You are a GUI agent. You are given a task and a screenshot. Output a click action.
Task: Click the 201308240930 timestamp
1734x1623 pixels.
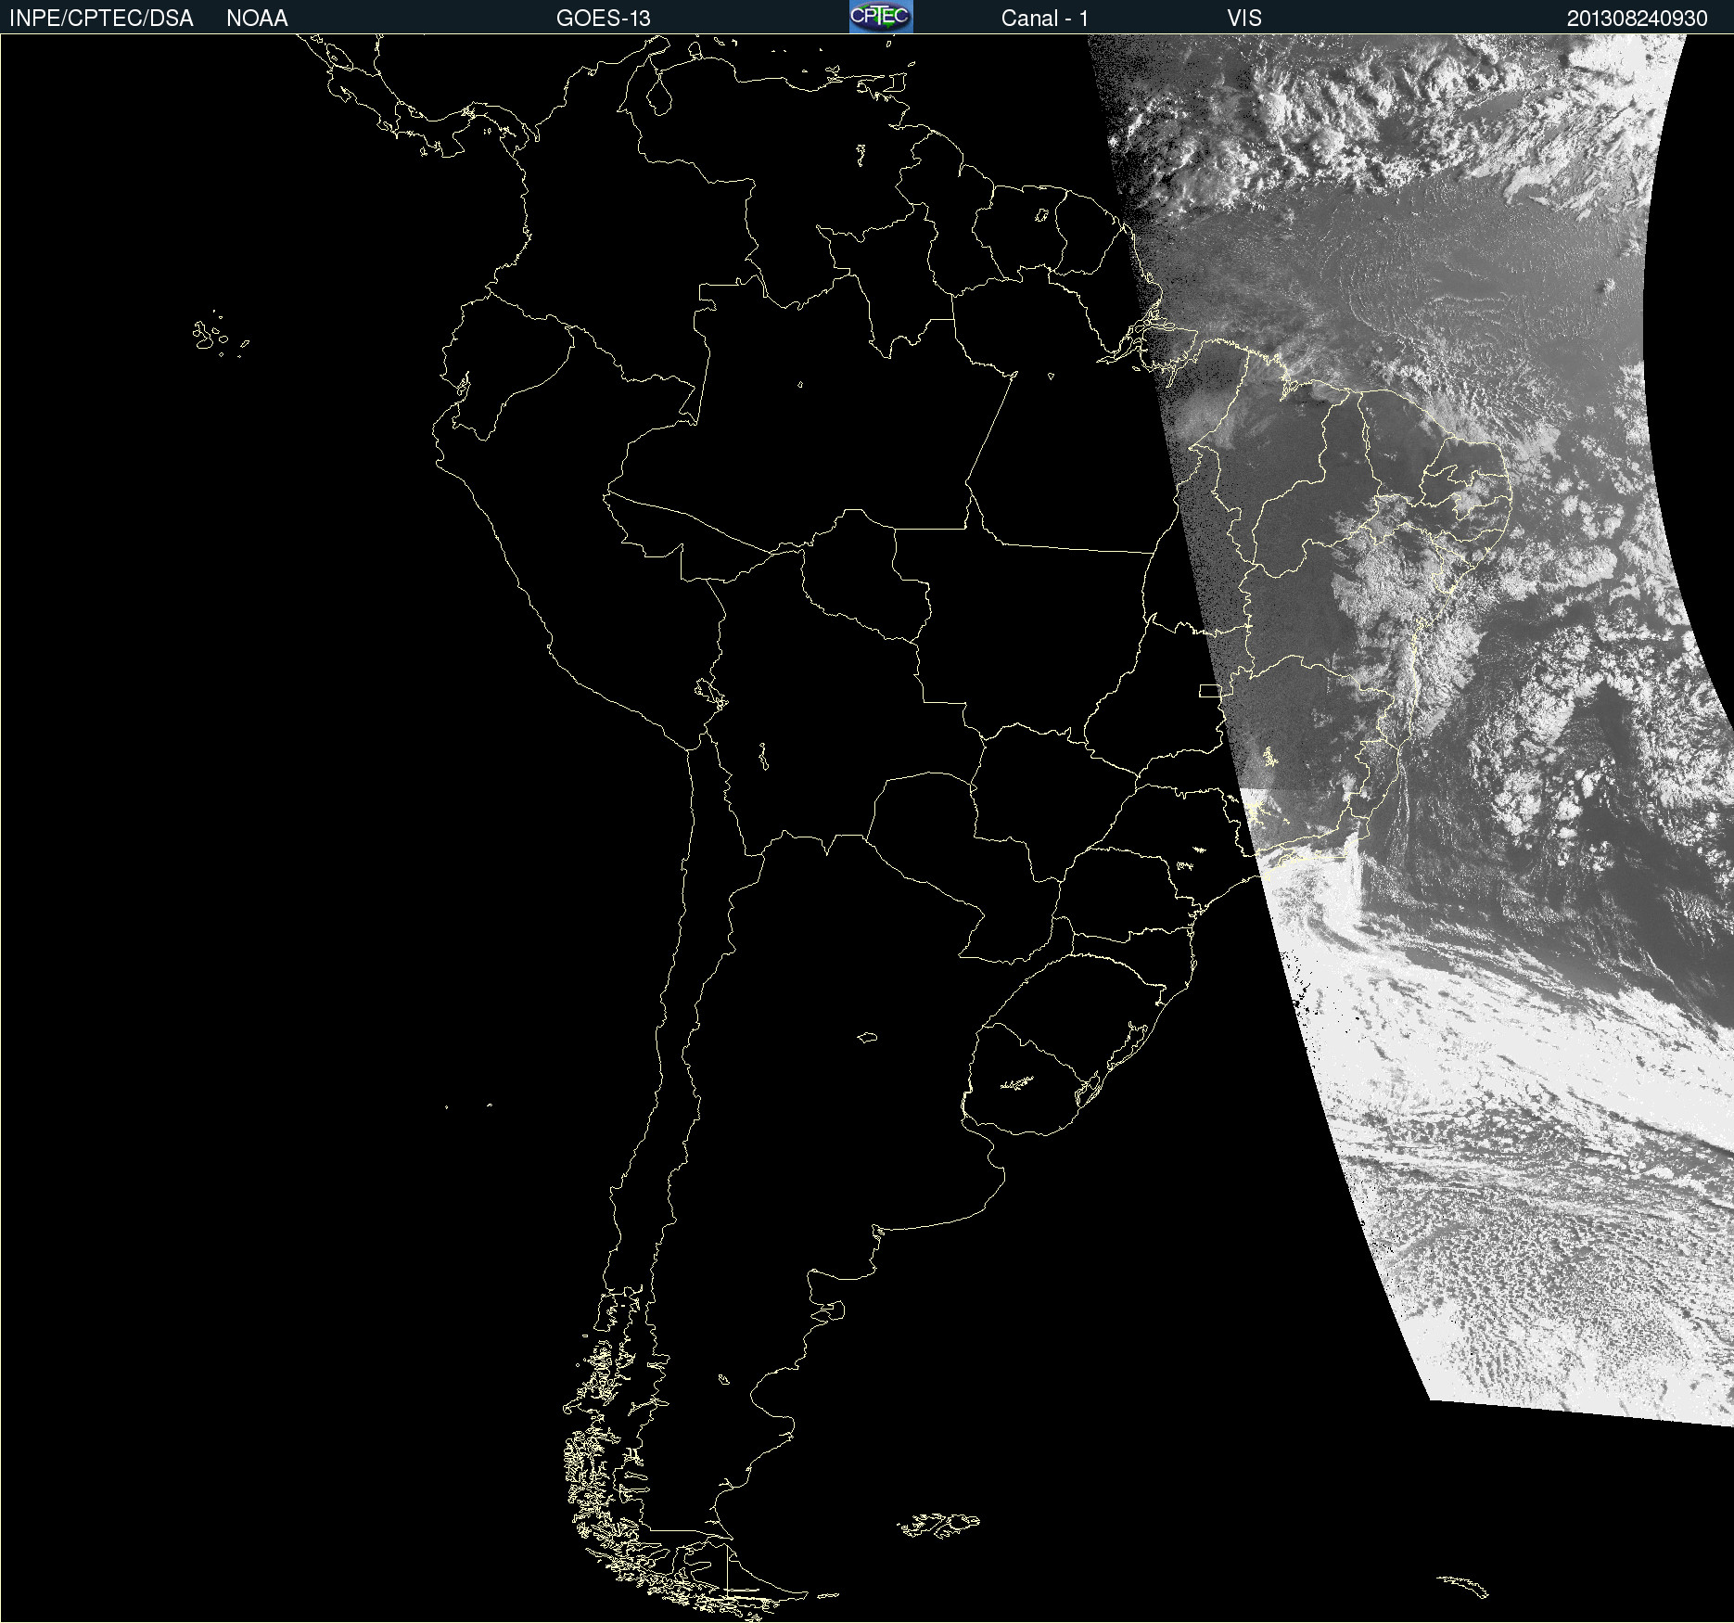click(1637, 18)
